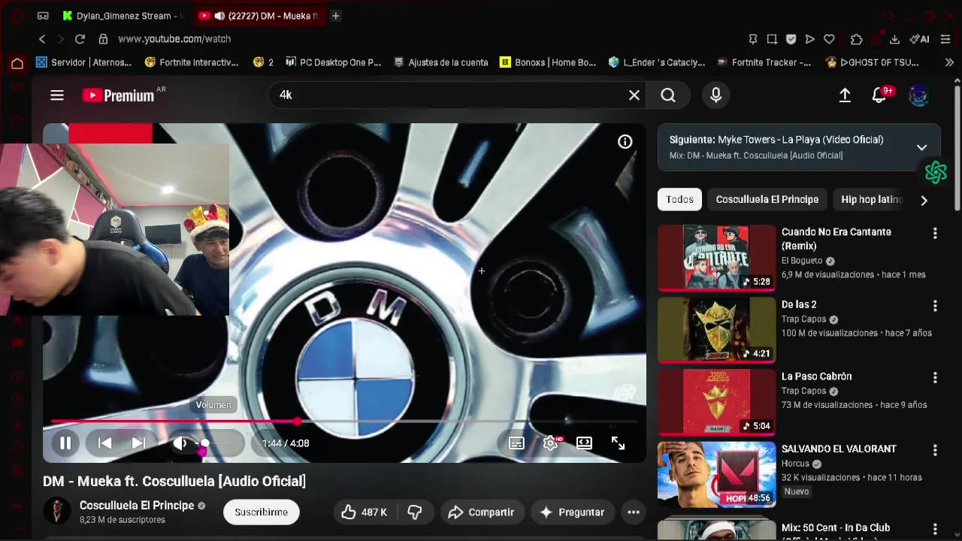Open SALVANDO EL VALORANT video title
The image size is (962, 541).
pos(839,449)
